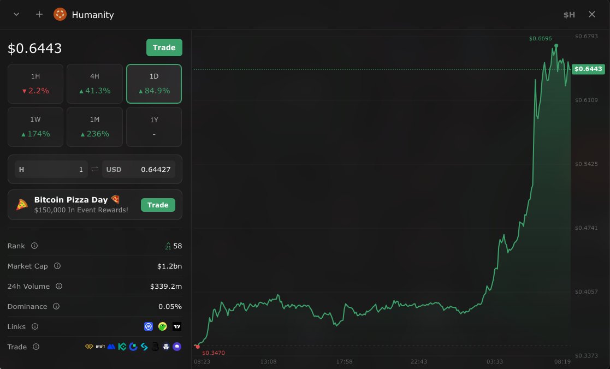
Task: Click the 13:08 time axis label
Action: coord(269,361)
